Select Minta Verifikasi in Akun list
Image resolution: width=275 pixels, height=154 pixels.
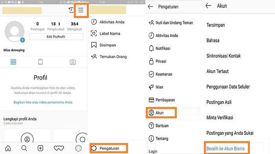click(x=220, y=118)
